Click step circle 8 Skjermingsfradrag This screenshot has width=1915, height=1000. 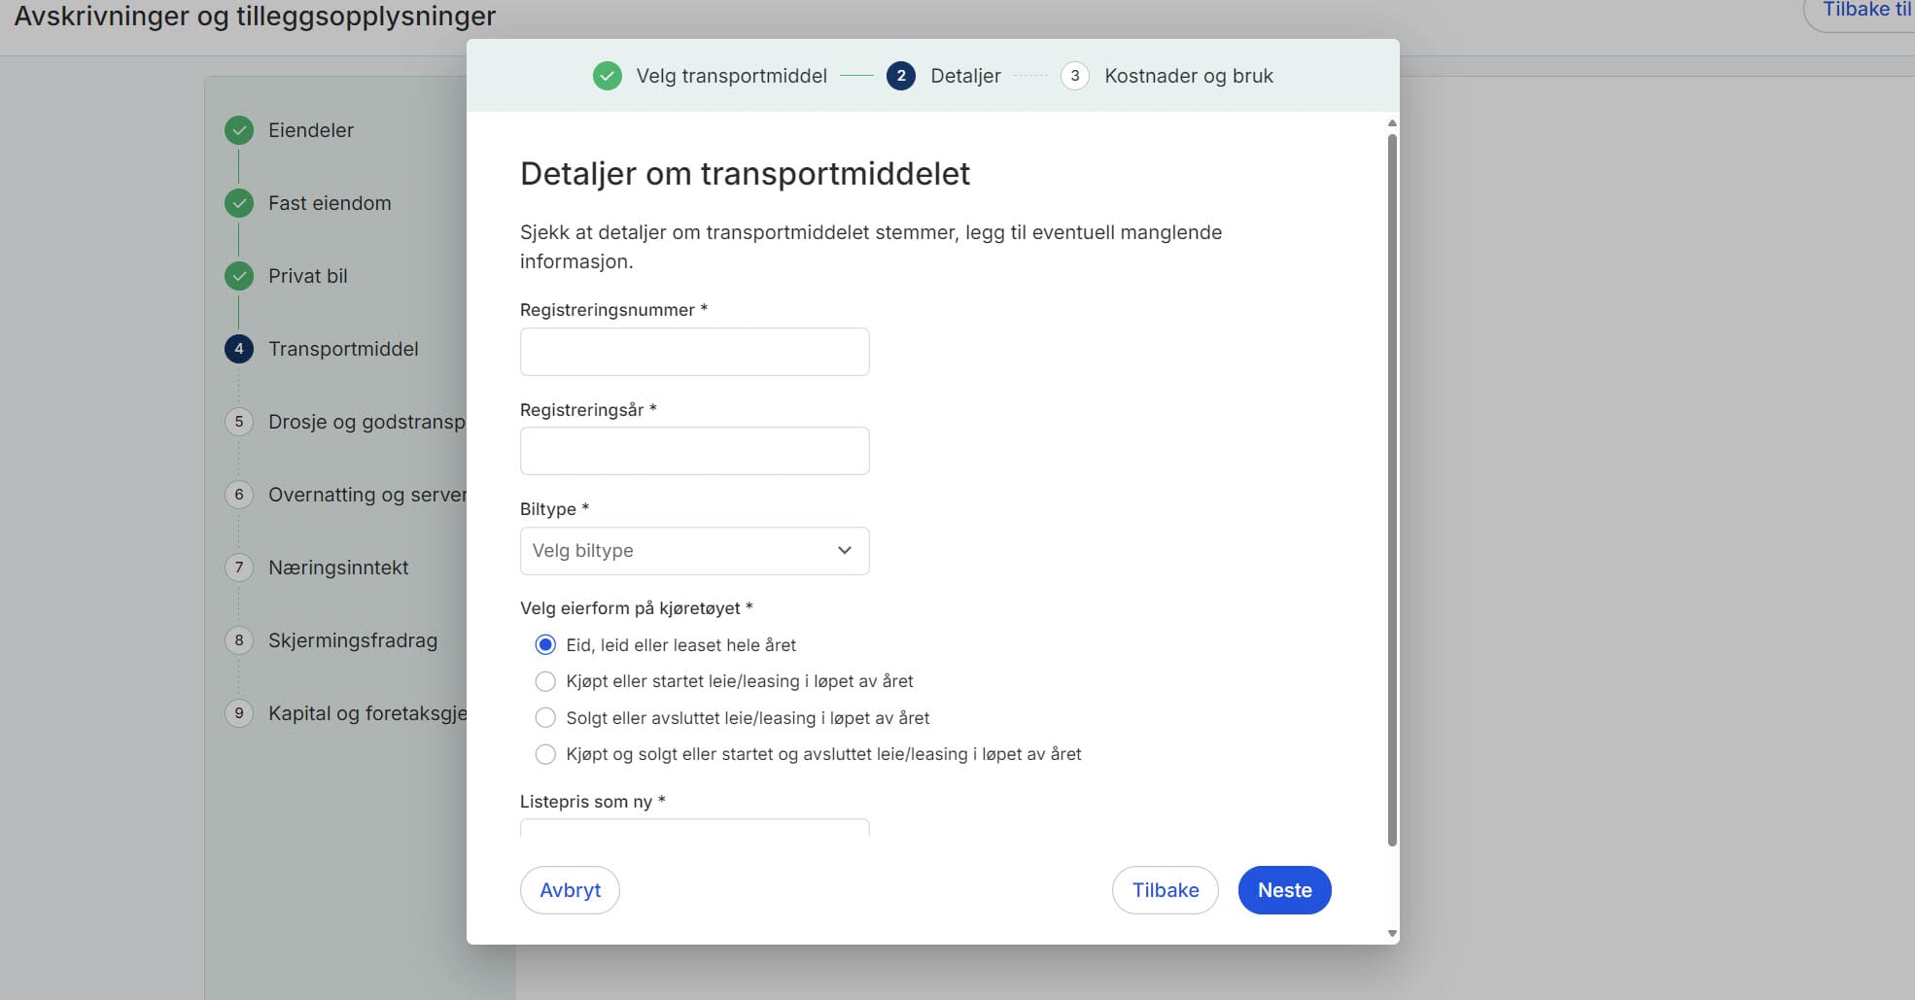pos(238,639)
